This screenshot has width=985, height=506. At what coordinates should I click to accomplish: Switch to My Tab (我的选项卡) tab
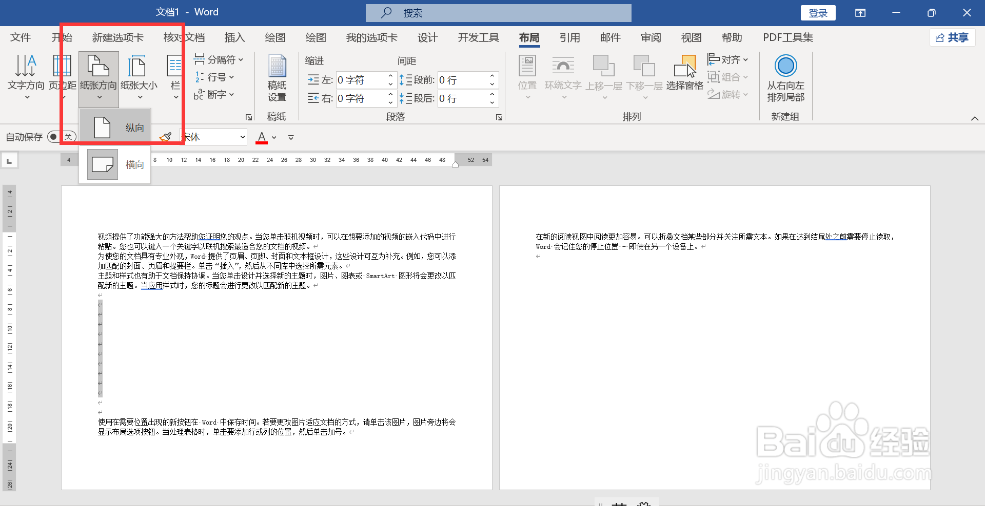coord(372,37)
